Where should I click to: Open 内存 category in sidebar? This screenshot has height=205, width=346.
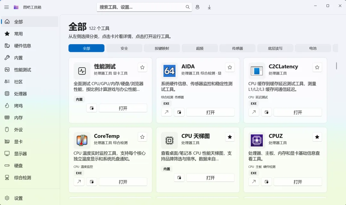point(30,118)
